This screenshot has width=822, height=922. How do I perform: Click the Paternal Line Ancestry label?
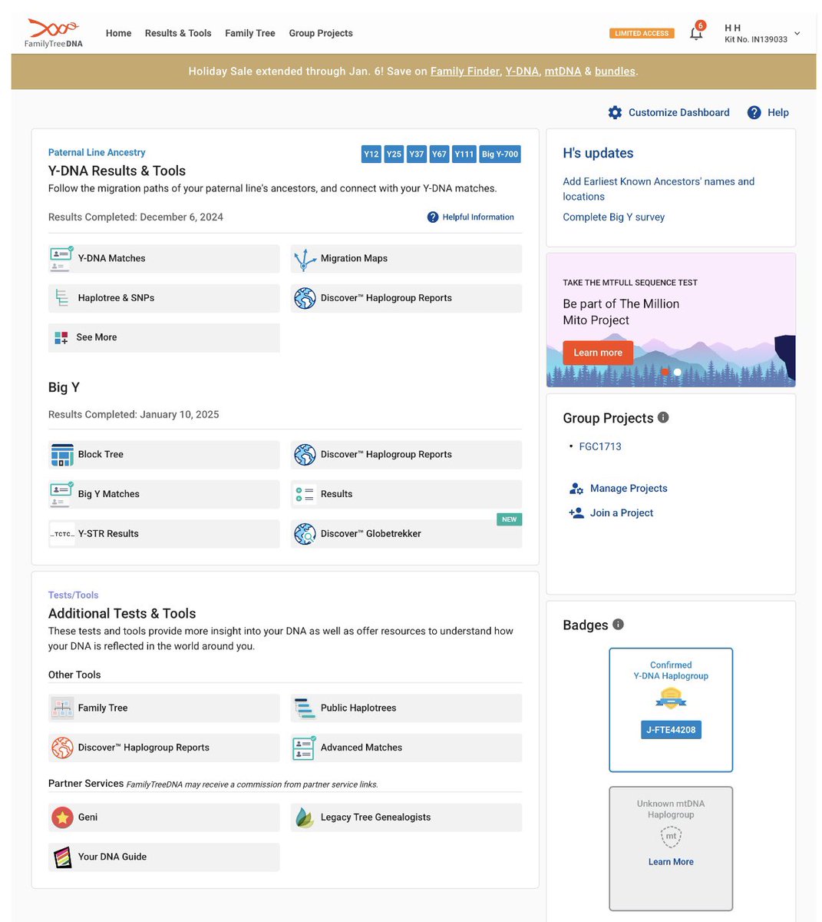[97, 152]
